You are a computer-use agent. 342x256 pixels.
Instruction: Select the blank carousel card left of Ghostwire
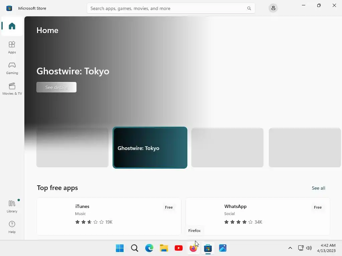click(x=72, y=148)
